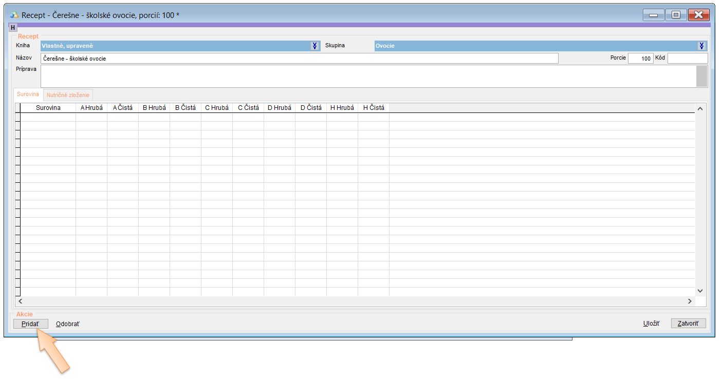
Task: Click the Zatvoriť button
Action: [x=688, y=324]
